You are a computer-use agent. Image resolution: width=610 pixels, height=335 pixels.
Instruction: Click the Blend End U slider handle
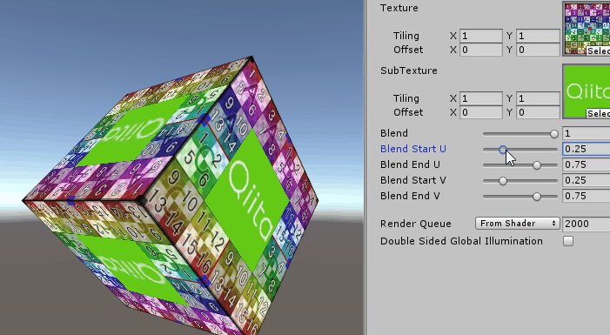click(x=537, y=165)
